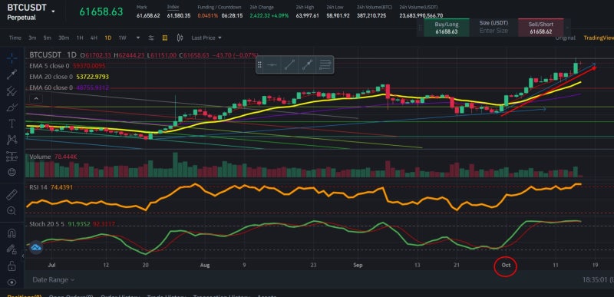Select the 1W time interval
The height and width of the screenshot is (297, 614).
[x=122, y=38]
